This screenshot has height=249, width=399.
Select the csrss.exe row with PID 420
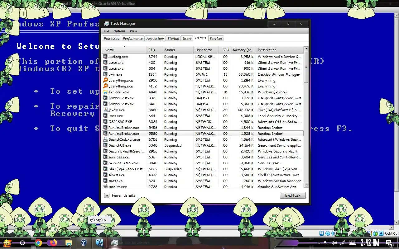203,63
